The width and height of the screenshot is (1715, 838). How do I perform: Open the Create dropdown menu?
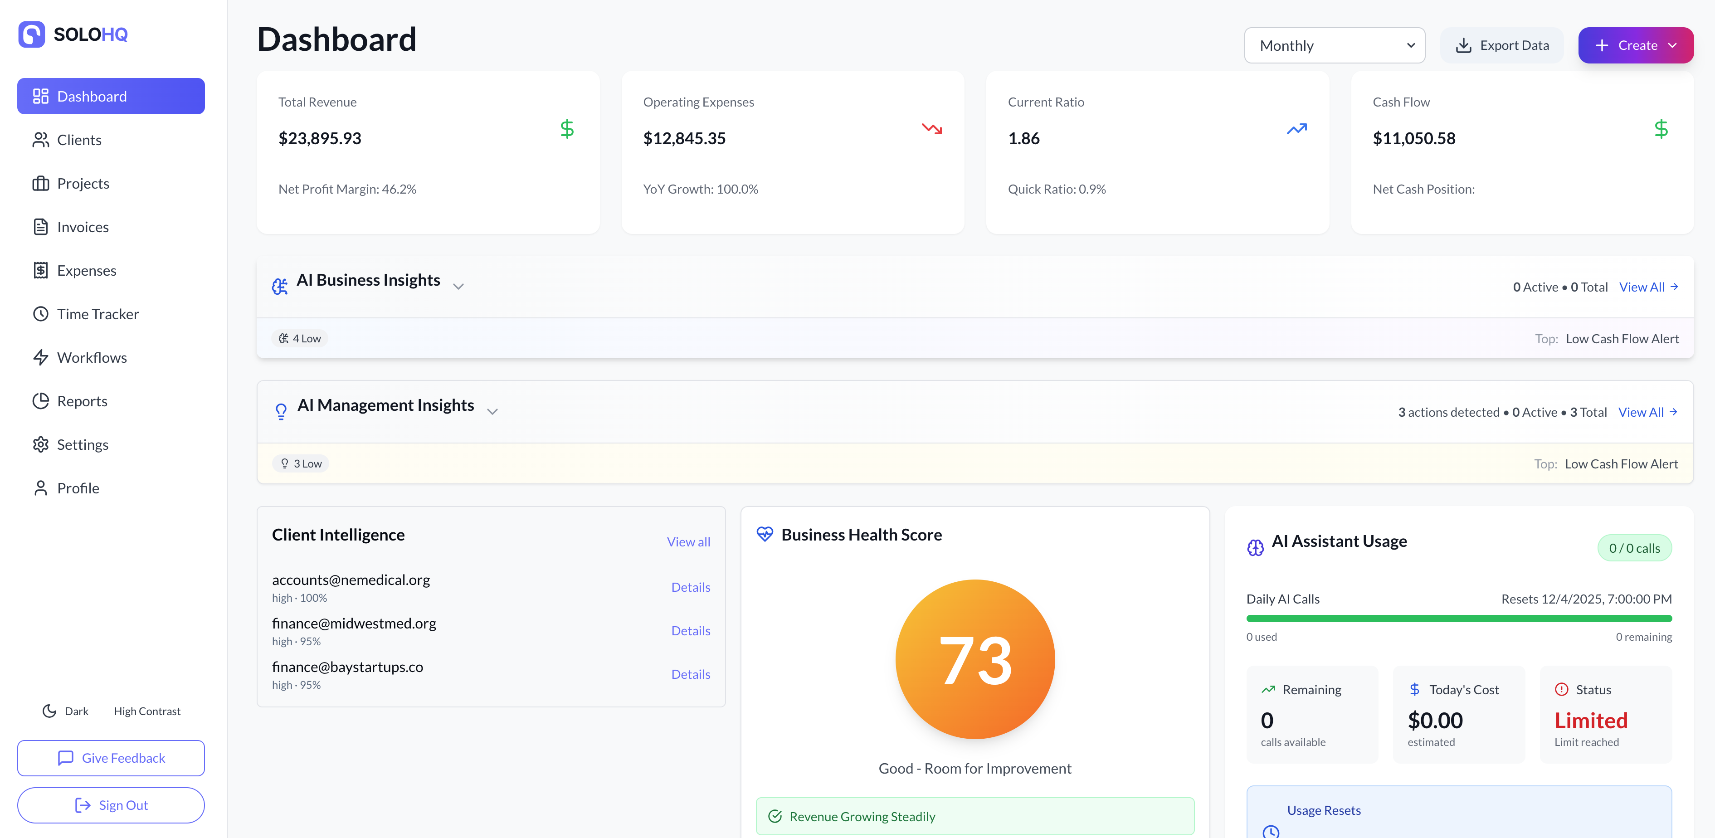1635,45
